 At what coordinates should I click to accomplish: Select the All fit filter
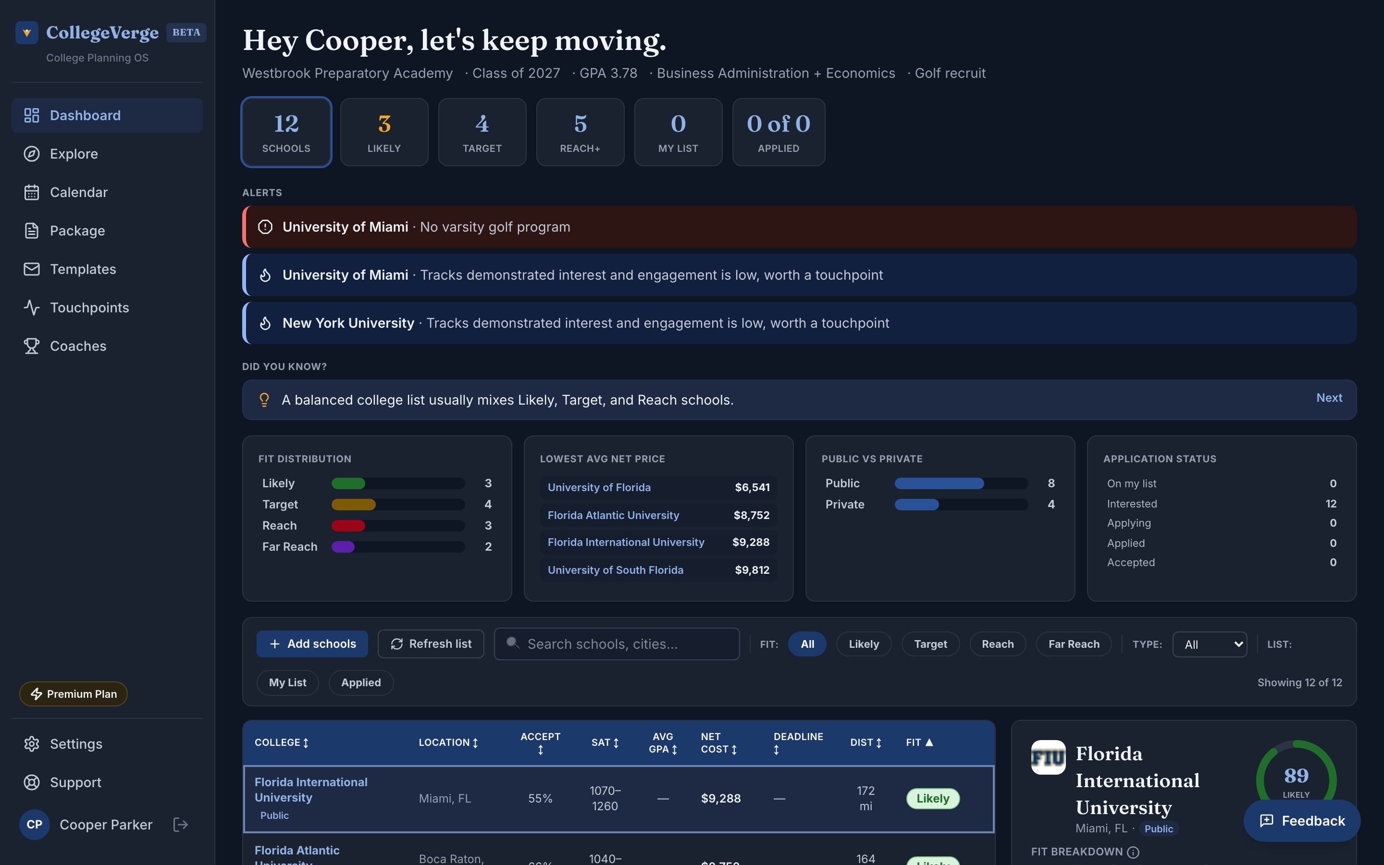tap(807, 644)
